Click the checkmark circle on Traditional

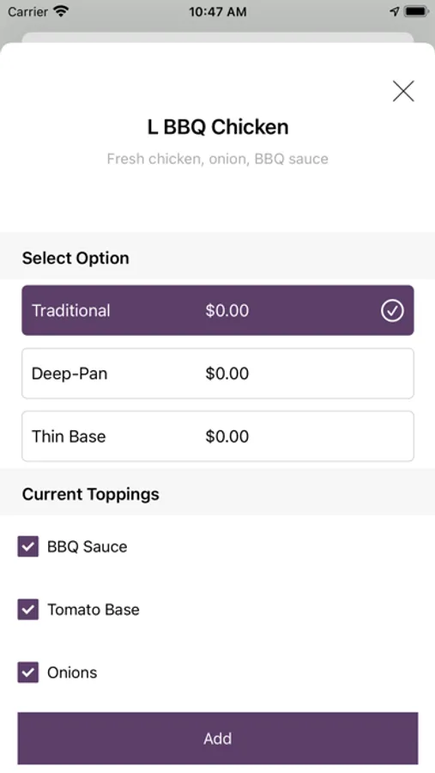pos(392,311)
